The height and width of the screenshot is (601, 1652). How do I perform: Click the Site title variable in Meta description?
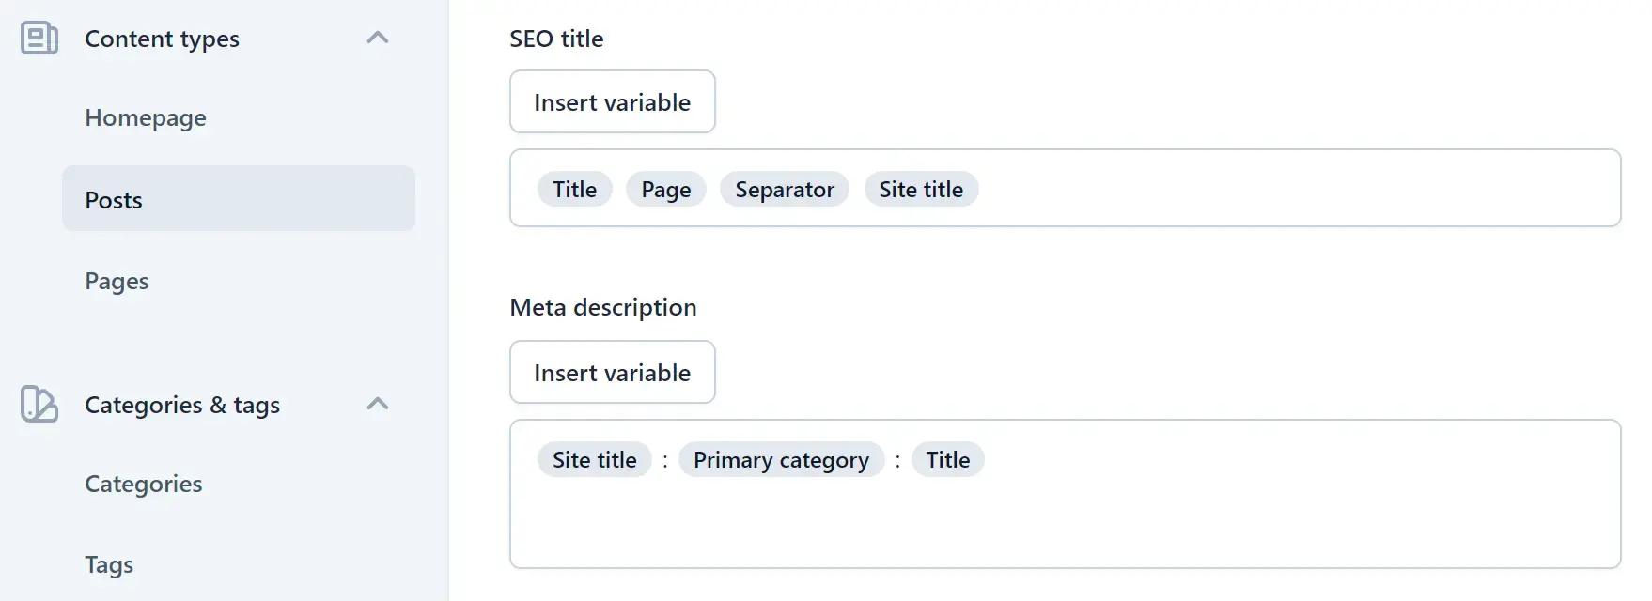point(594,459)
